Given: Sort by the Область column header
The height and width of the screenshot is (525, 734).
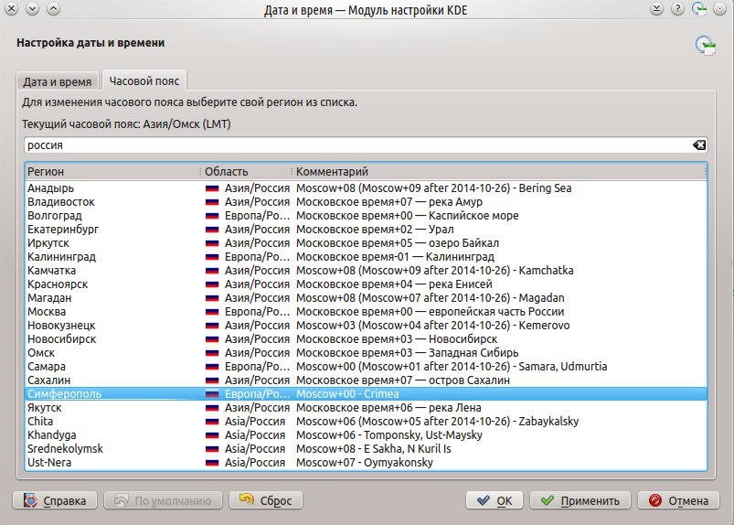Looking at the screenshot, I should pyautogui.click(x=246, y=171).
